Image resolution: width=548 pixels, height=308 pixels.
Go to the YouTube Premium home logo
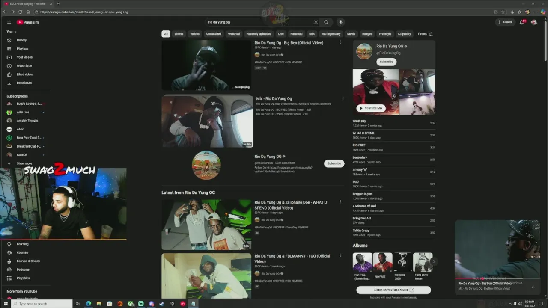(28, 22)
